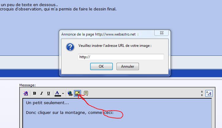Decrease editor height with down arrow

[202, 95]
